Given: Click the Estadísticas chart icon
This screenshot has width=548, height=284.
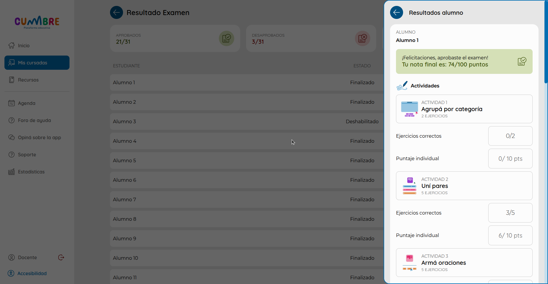Looking at the screenshot, I should (x=12, y=172).
